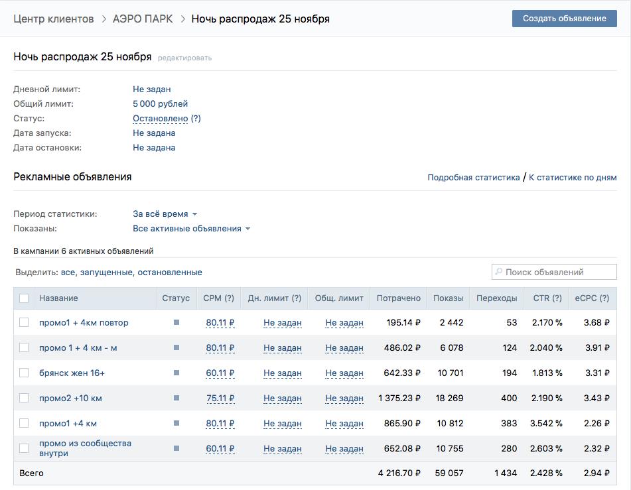Type in the Поиск объявлений search field

click(559, 272)
